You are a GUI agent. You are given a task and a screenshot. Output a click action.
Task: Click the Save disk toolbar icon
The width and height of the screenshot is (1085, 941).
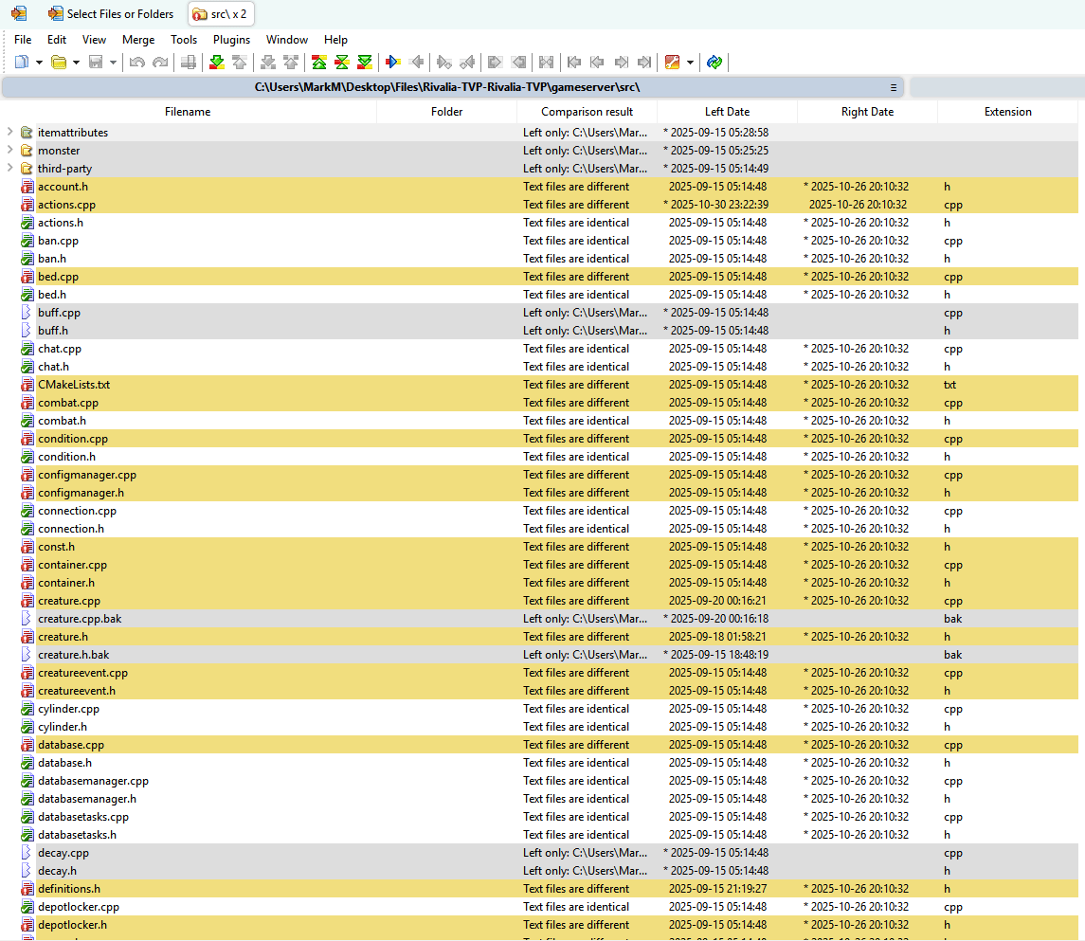click(97, 63)
